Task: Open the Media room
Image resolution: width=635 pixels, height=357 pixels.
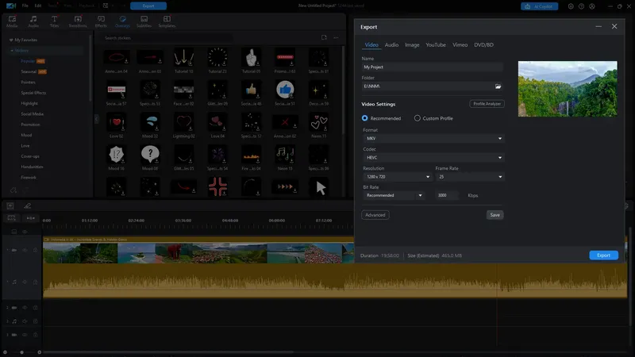Action: point(12,21)
